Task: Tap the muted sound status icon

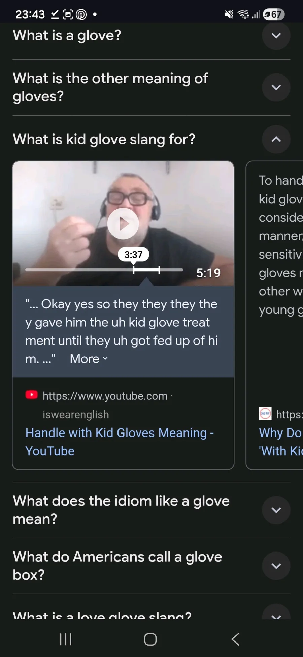Action: (x=229, y=14)
